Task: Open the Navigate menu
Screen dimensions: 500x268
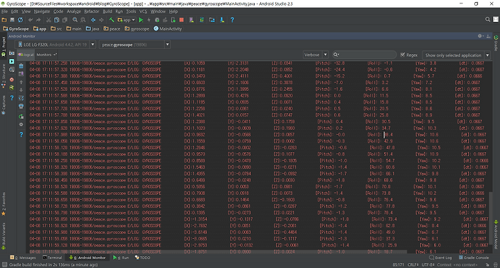Action: click(42, 11)
